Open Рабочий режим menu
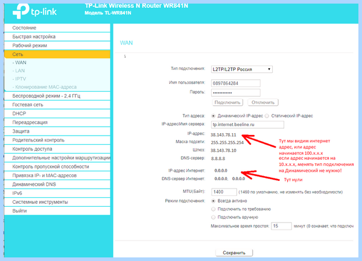This screenshot has width=362, height=261. pyautogui.click(x=57, y=45)
